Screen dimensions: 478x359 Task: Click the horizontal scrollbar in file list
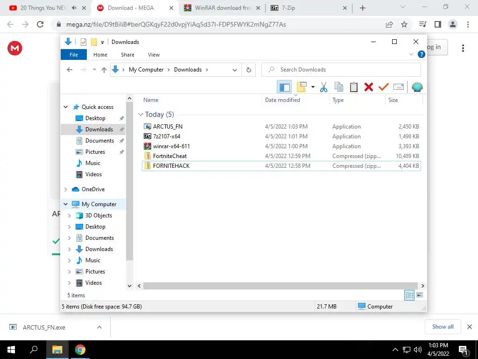point(280,286)
